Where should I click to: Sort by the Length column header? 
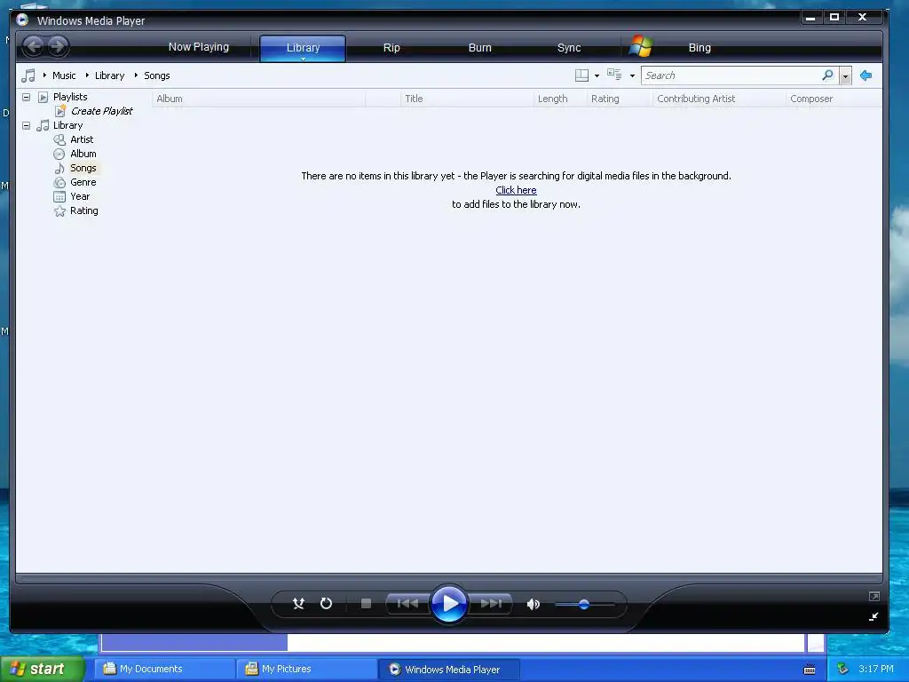[x=560, y=99]
